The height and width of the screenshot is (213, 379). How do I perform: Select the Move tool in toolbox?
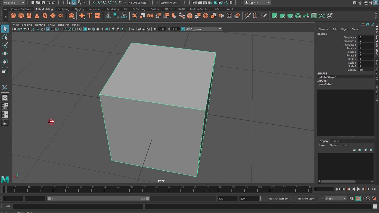click(x=5, y=54)
